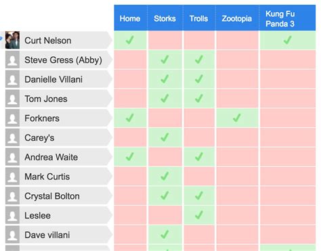Click Carey's avatar icon

pyautogui.click(x=12, y=137)
